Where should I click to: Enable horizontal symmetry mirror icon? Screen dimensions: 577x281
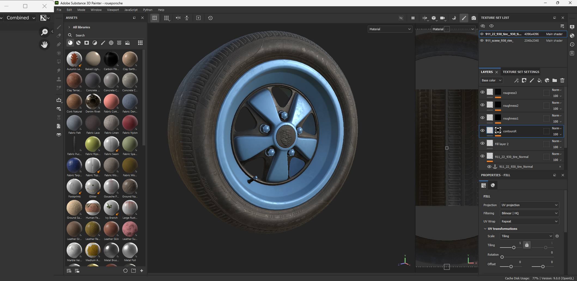(178, 18)
